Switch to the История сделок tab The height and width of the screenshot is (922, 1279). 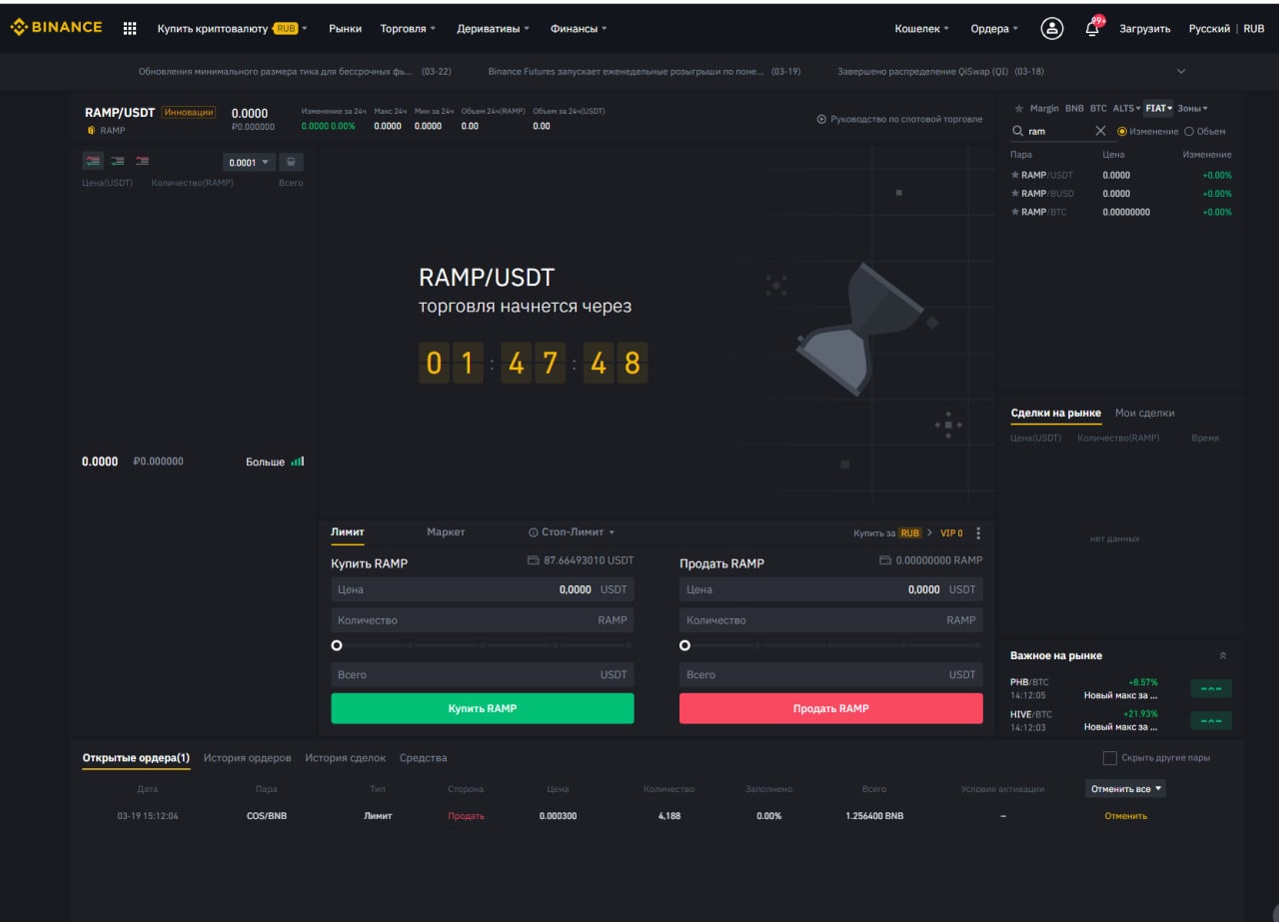point(345,758)
